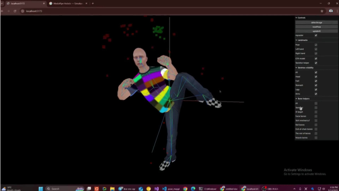Switch to MediaPipe Holistic tab
The image size is (339, 191).
tap(68, 3)
